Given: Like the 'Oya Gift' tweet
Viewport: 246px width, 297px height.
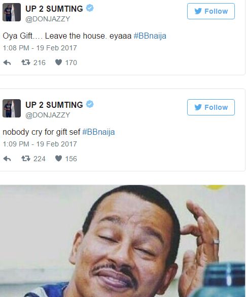Looking at the screenshot, I should point(58,63).
